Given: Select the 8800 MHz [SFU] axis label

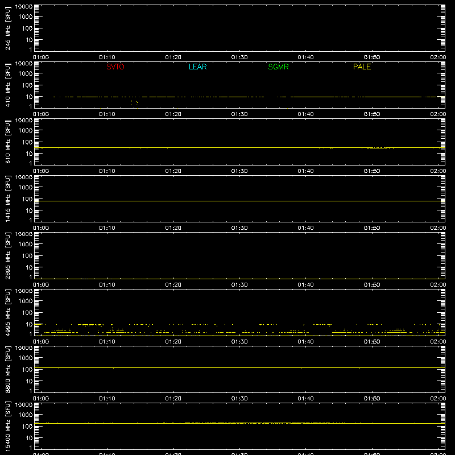Looking at the screenshot, I should click(x=7, y=369).
